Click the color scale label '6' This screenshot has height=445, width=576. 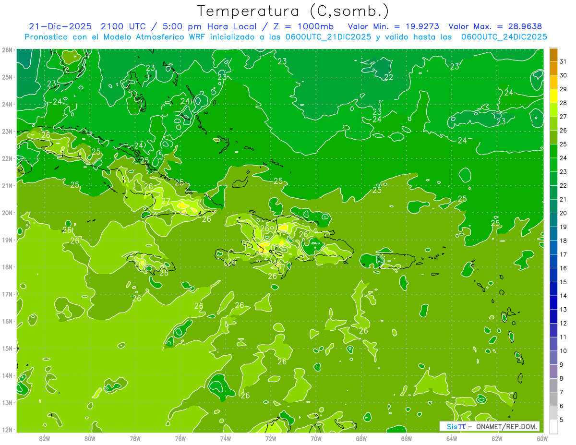[562, 406]
